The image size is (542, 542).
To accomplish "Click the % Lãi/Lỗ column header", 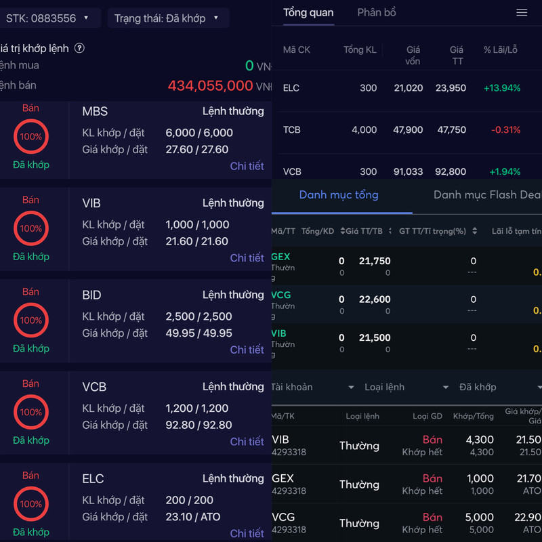I will point(500,49).
